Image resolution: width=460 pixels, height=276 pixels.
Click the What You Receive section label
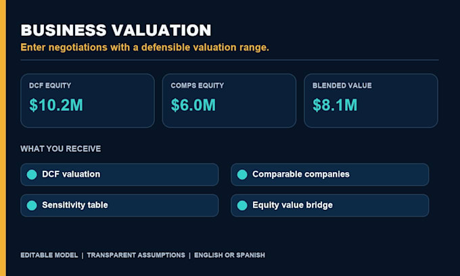click(x=60, y=148)
